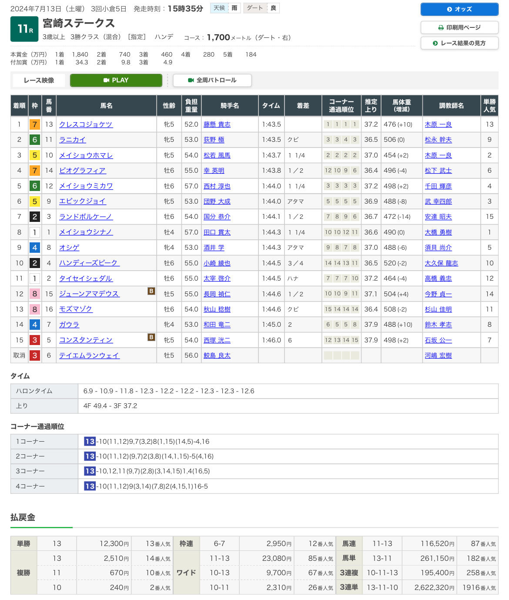
Task: Open horse メイショウシナノ page
Action: [x=86, y=232]
